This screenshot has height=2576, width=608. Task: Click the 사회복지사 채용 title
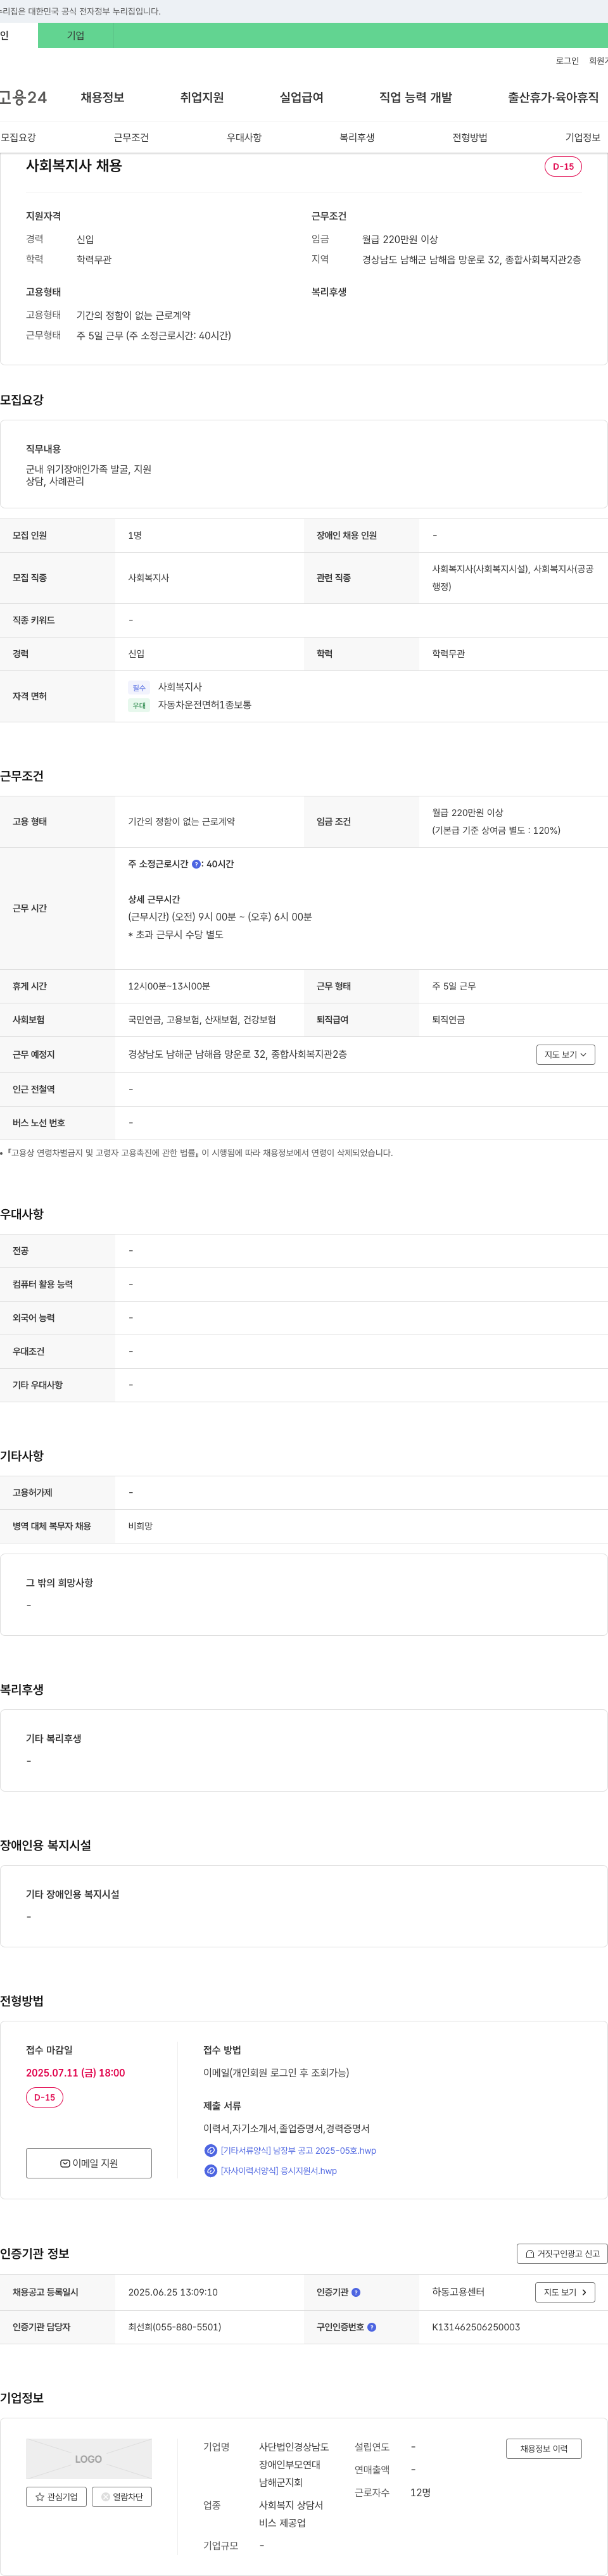[x=74, y=166]
